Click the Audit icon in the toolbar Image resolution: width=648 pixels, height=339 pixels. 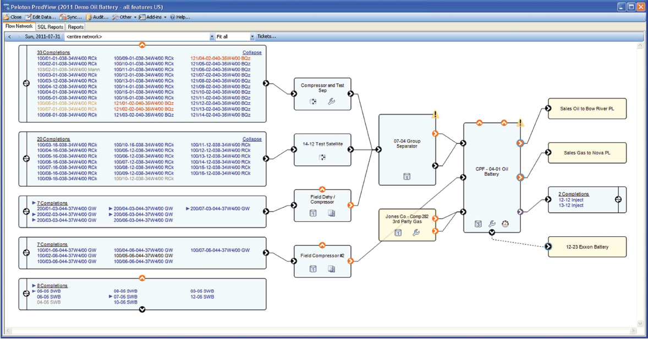(x=96, y=17)
